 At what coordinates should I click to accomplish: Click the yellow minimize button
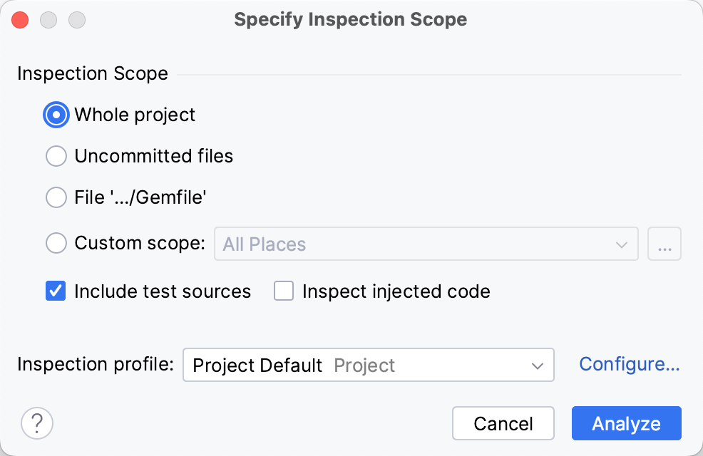pyautogui.click(x=48, y=20)
